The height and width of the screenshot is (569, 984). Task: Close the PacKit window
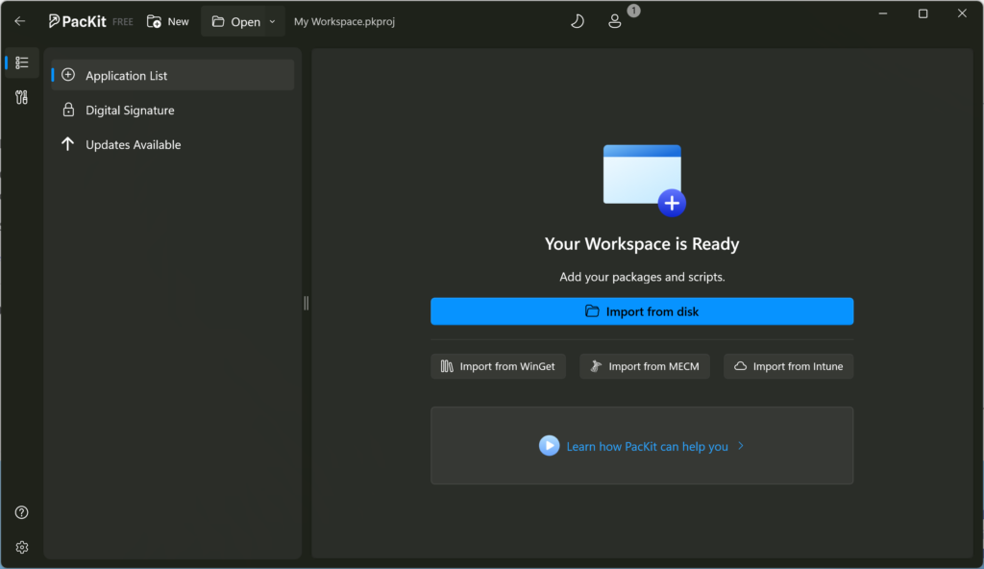coord(962,13)
